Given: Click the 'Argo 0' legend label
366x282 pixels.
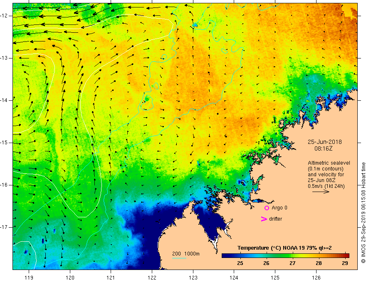Looking at the screenshot, I should 279,208.
